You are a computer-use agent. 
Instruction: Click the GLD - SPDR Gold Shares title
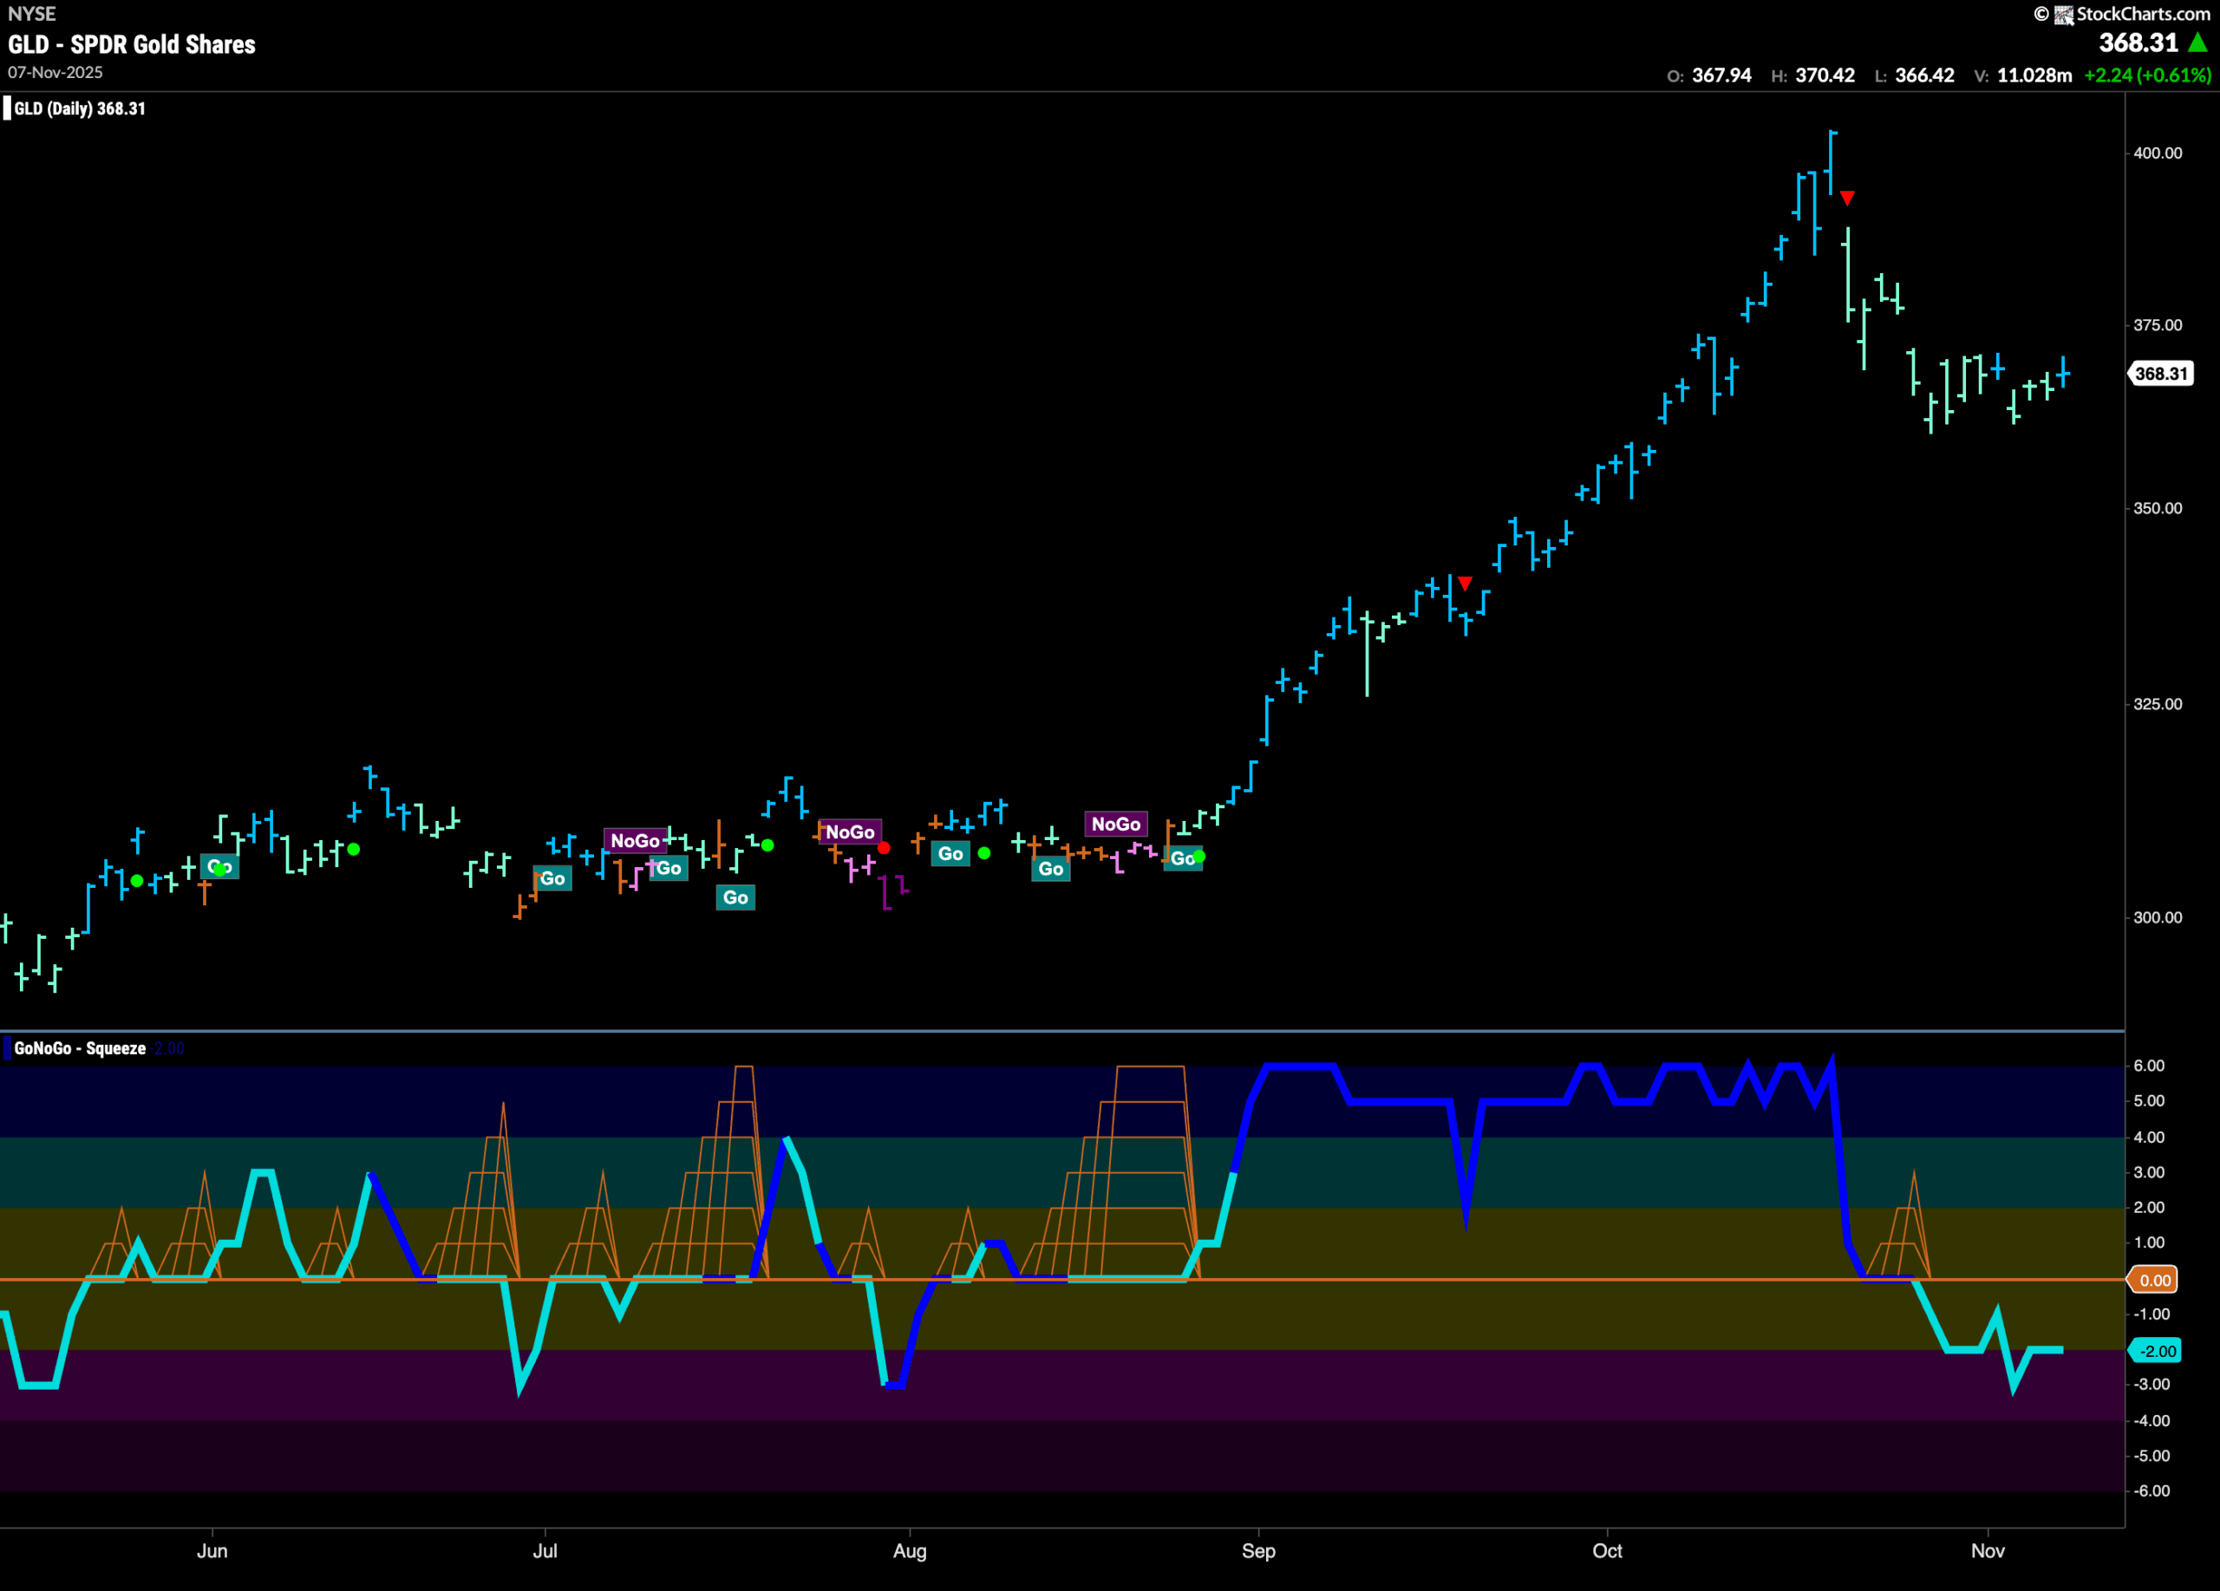click(131, 45)
